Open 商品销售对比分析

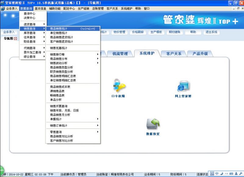click(x=73, y=136)
